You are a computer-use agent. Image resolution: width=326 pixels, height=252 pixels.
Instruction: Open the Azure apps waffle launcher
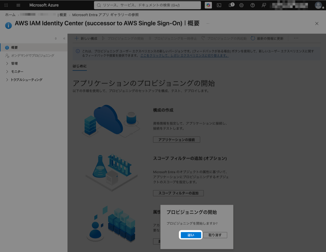6,5
